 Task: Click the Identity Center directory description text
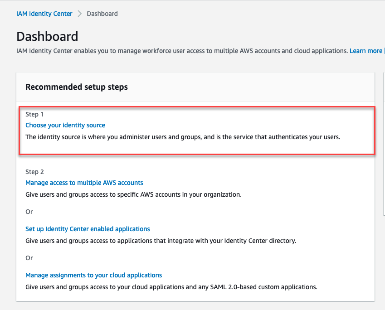(160, 241)
